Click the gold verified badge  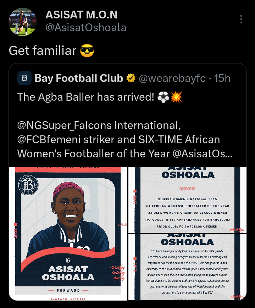(131, 78)
